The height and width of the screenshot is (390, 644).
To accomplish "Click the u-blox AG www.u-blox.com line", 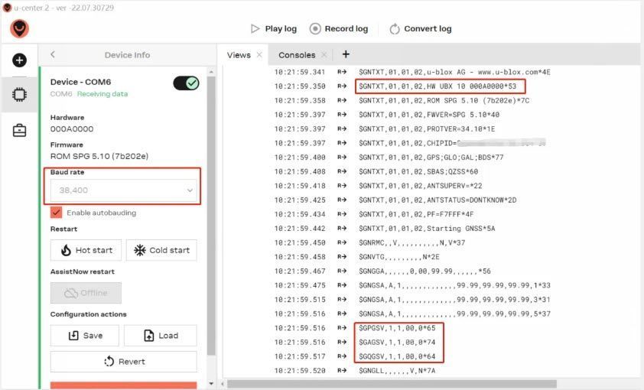I will tap(454, 72).
